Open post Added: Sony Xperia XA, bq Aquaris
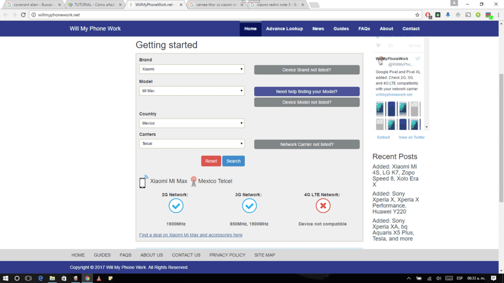This screenshot has width=504, height=283. 394,230
